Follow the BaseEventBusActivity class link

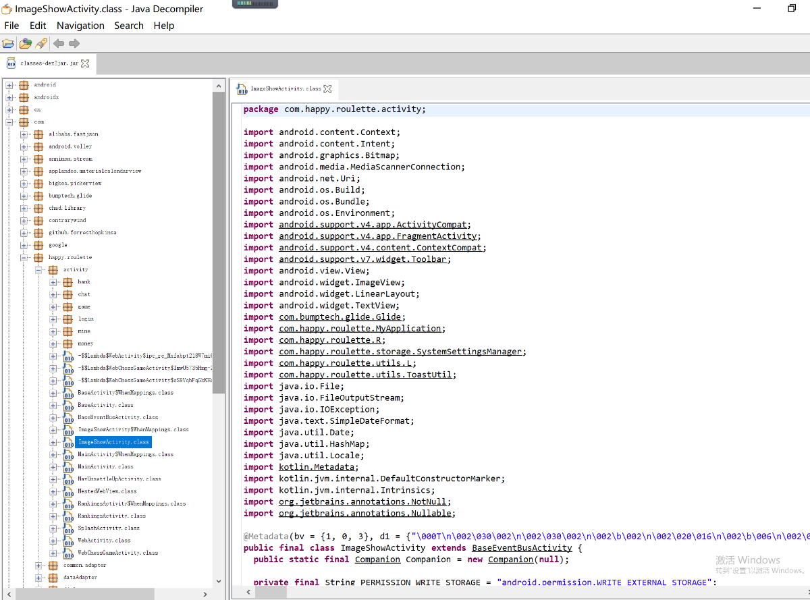click(x=522, y=548)
